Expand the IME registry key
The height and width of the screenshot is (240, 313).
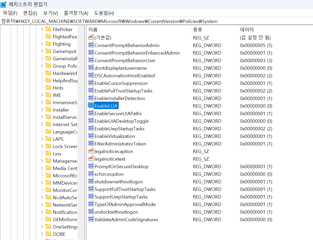click(x=42, y=95)
